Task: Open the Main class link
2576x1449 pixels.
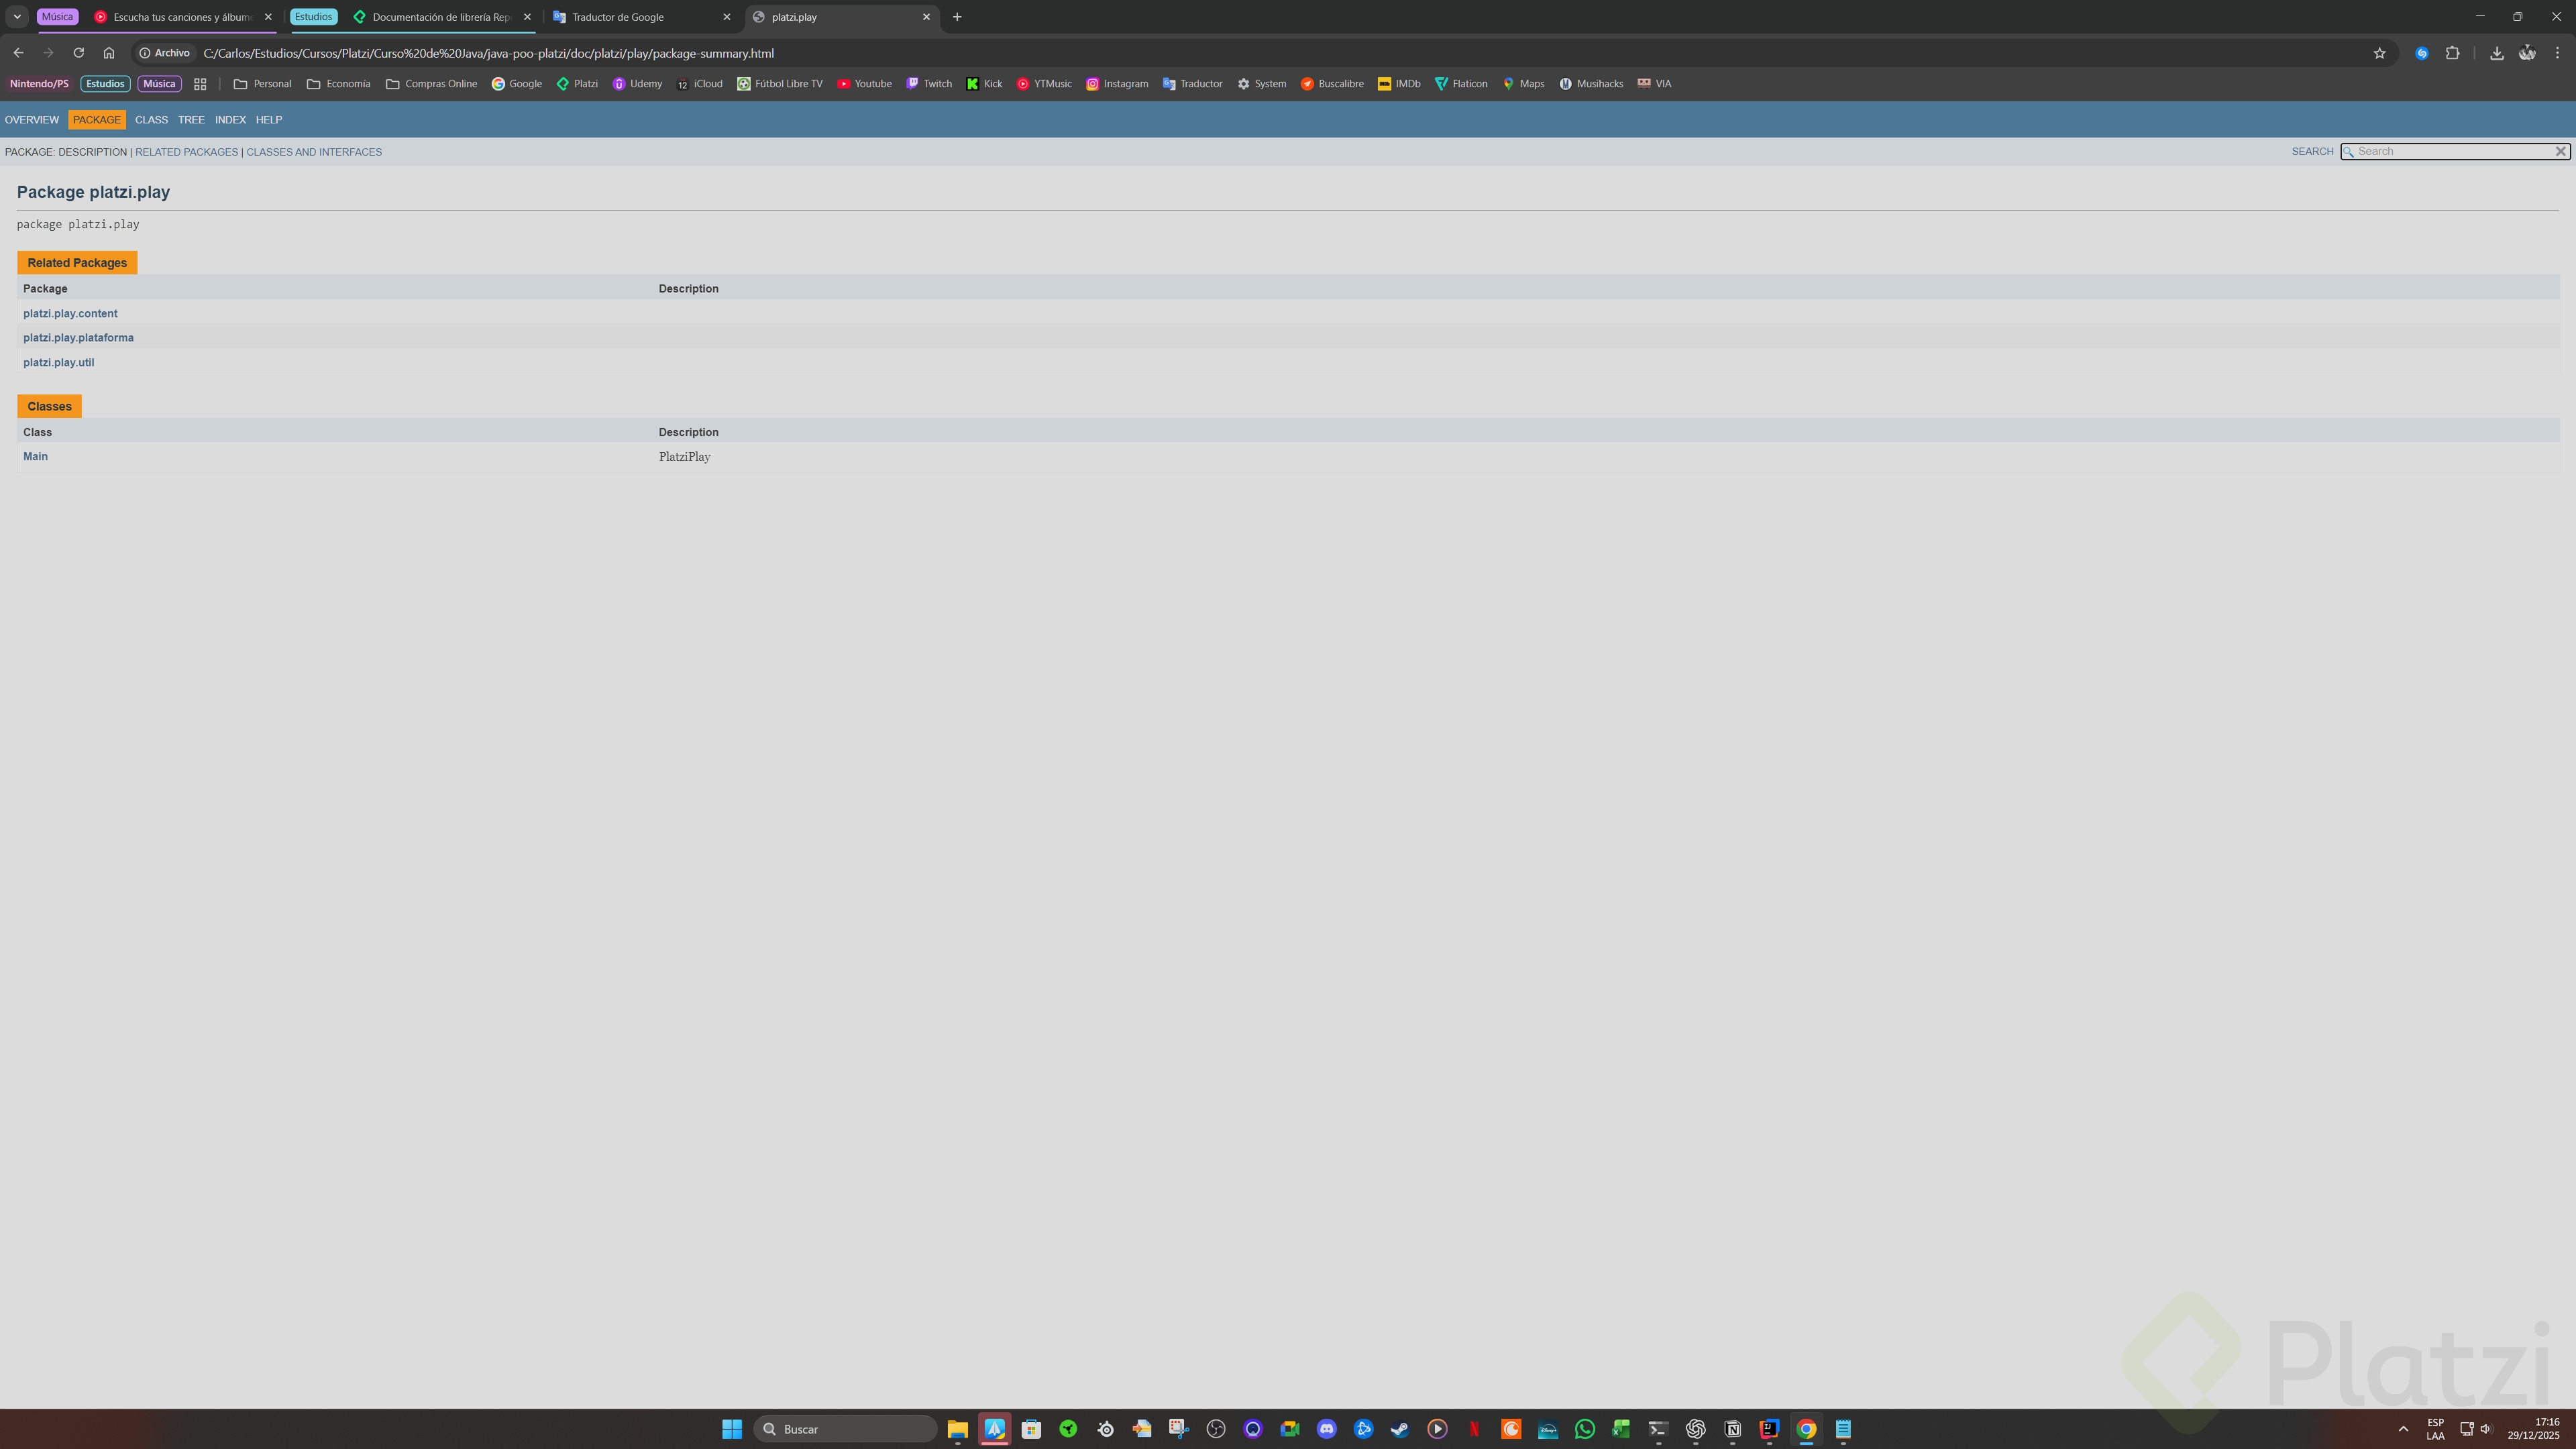Action: [x=35, y=456]
